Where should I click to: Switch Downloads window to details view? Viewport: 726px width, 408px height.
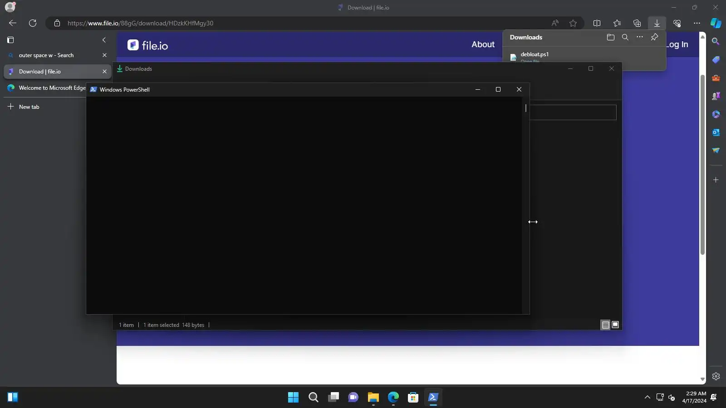(605, 325)
